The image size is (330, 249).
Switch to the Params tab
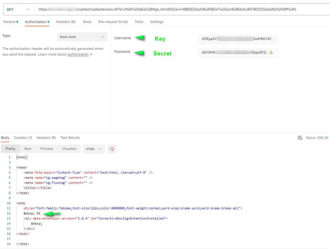click(x=9, y=22)
